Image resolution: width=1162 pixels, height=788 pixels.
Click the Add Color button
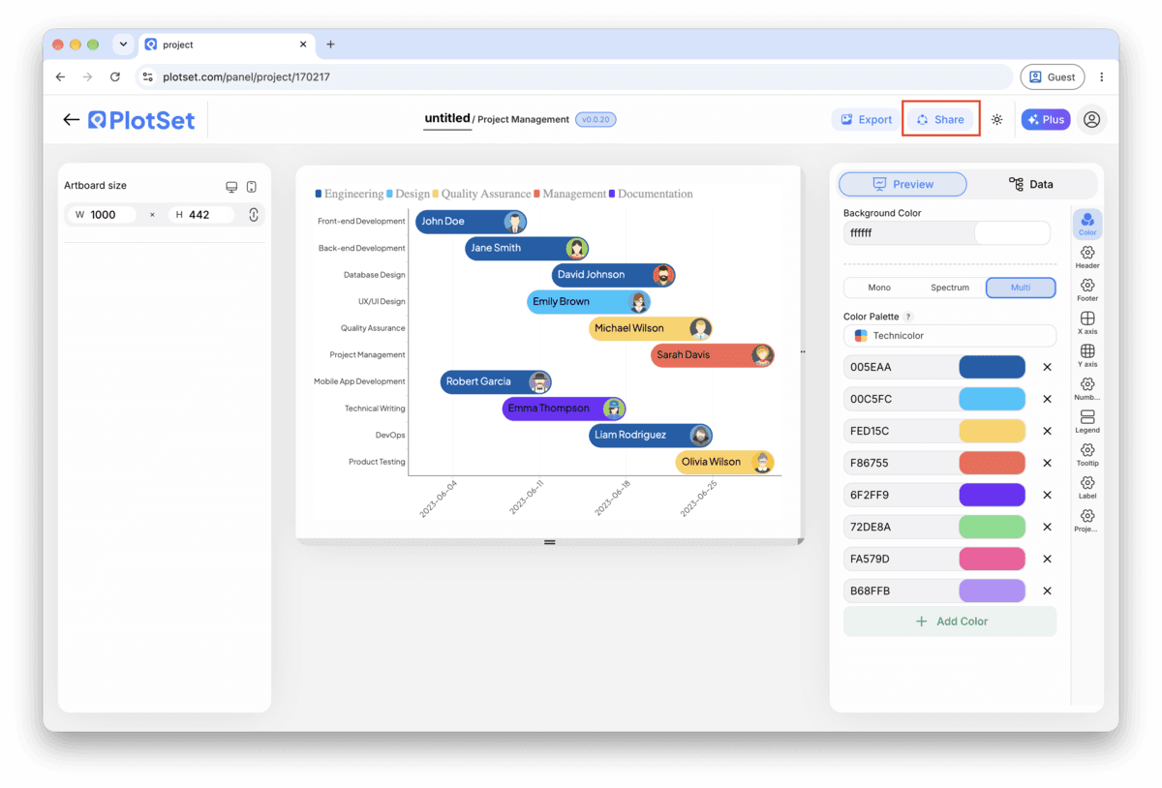click(x=950, y=621)
